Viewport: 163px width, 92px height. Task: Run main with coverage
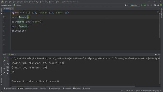pyautogui.click(x=148, y=5)
